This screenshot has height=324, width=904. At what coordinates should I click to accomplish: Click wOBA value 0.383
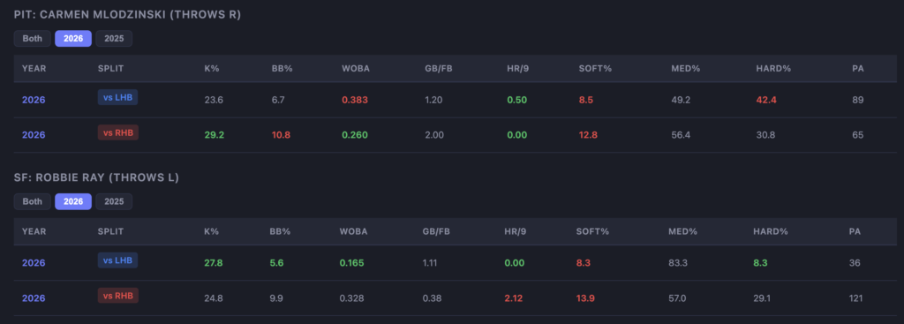point(355,100)
